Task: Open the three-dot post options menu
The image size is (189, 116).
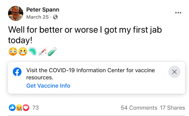Action: 178,13
